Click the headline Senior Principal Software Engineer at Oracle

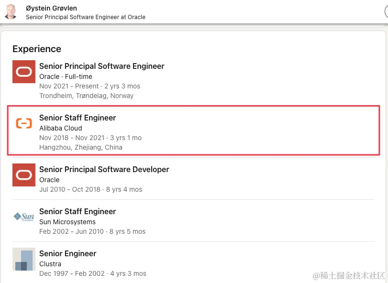(85, 17)
